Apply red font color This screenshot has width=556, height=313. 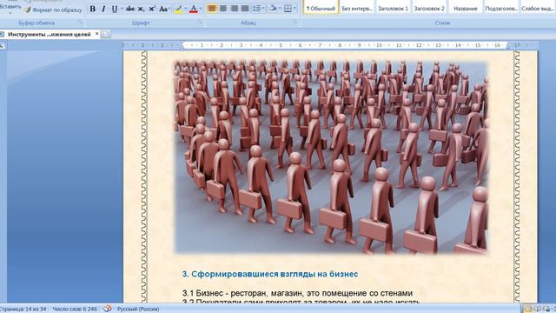tap(194, 9)
